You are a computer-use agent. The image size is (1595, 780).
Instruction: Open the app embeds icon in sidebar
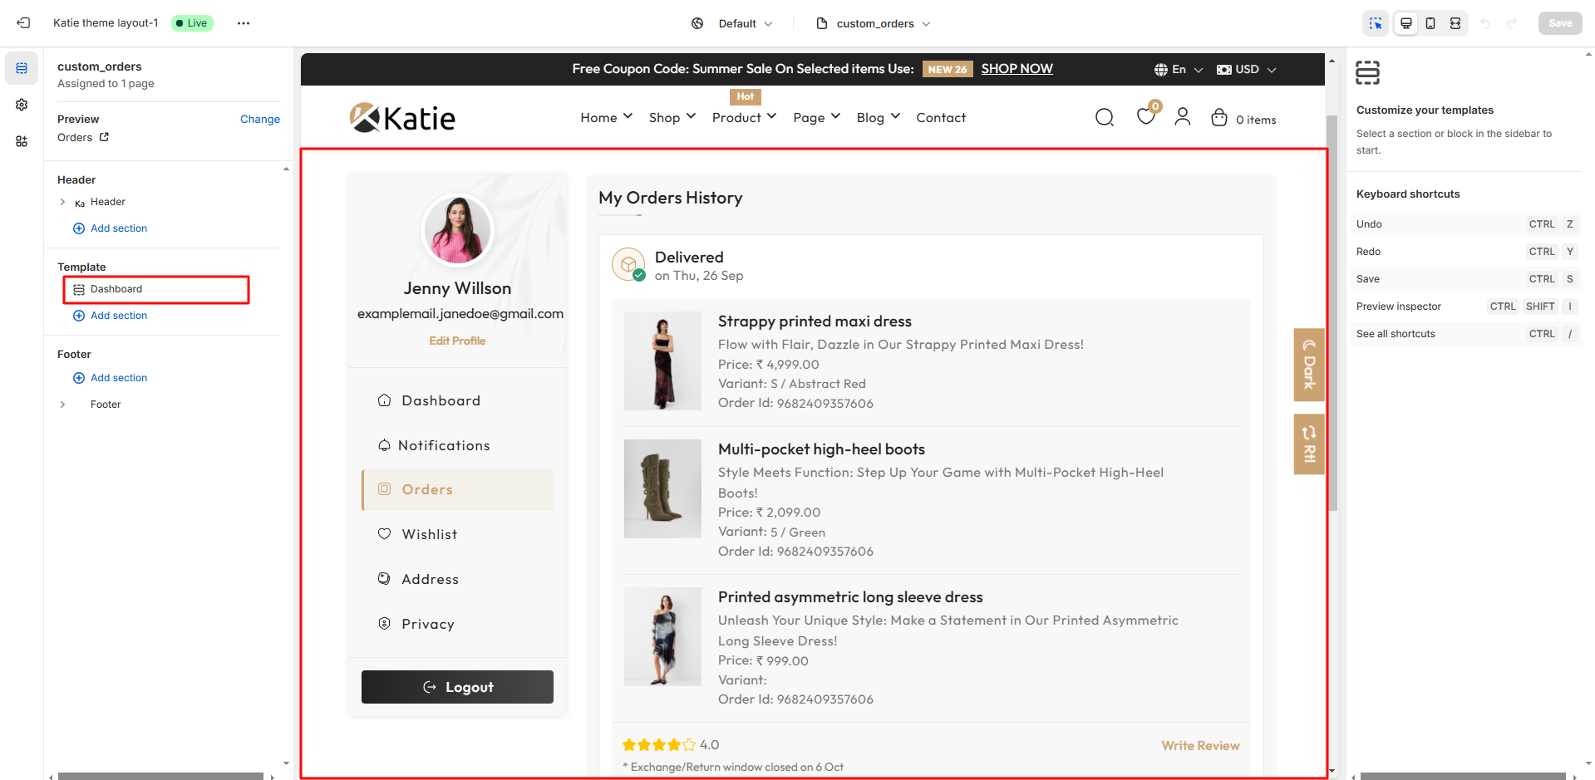click(x=22, y=141)
